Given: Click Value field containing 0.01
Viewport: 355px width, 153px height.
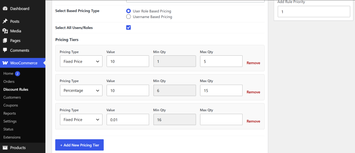Looking at the screenshot, I should pos(128,119).
